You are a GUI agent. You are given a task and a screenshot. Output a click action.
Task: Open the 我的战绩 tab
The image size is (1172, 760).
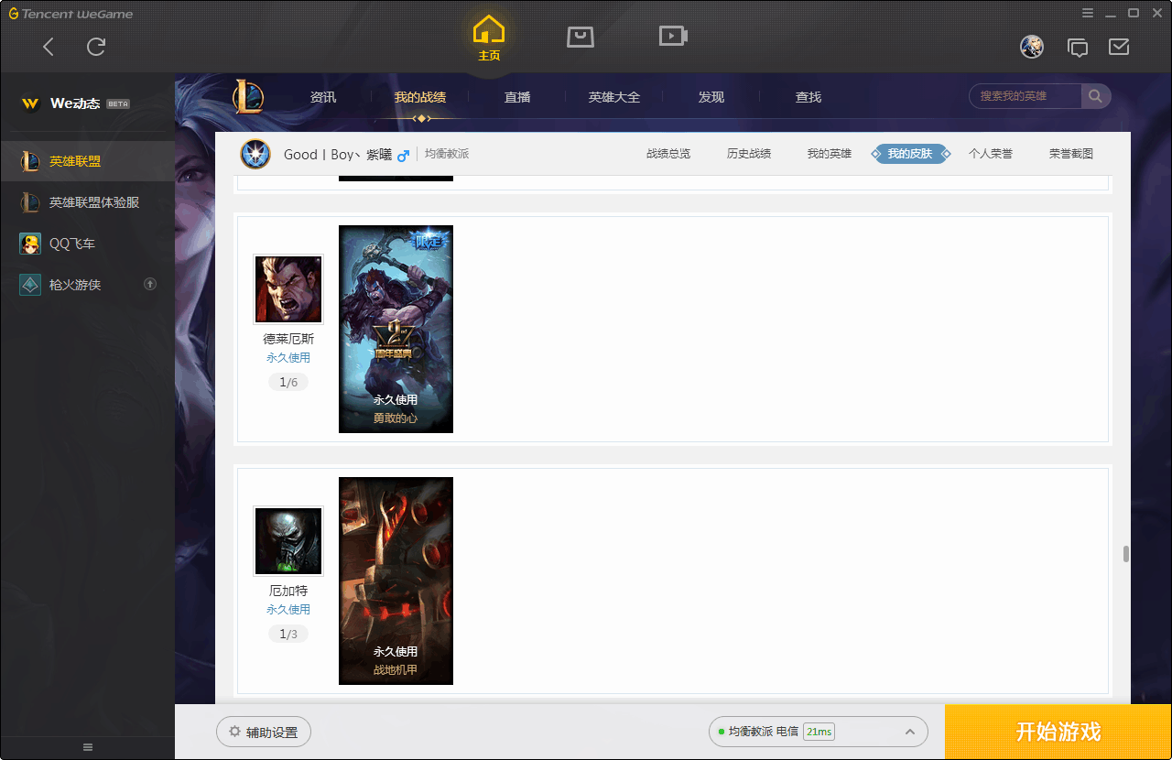point(420,97)
